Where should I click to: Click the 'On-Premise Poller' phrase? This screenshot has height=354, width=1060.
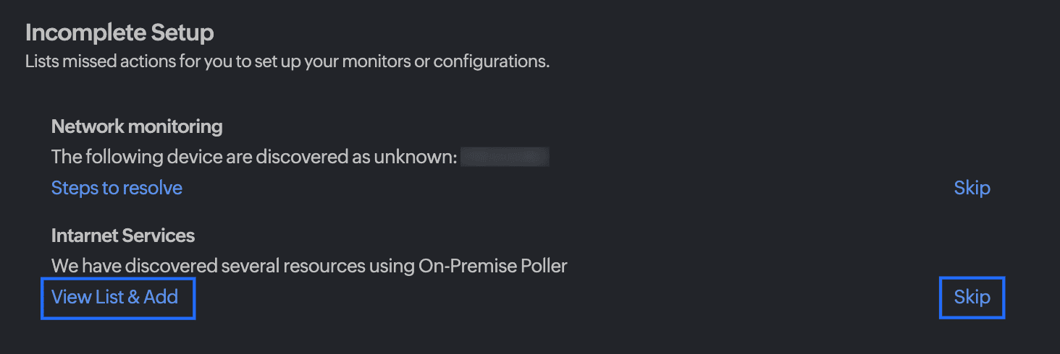[493, 266]
